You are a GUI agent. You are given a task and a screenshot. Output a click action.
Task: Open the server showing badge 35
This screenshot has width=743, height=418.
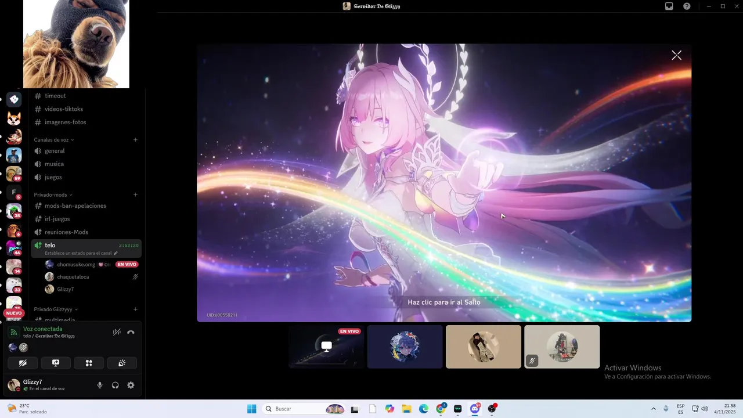(x=14, y=211)
